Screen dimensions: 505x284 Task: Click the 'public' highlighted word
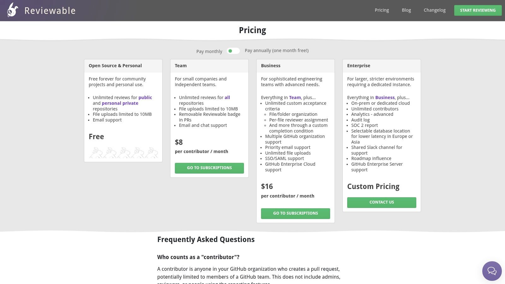pyautogui.click(x=145, y=98)
